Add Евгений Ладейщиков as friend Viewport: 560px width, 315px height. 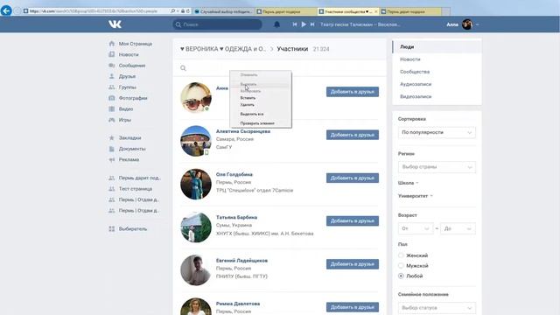pyautogui.click(x=353, y=264)
